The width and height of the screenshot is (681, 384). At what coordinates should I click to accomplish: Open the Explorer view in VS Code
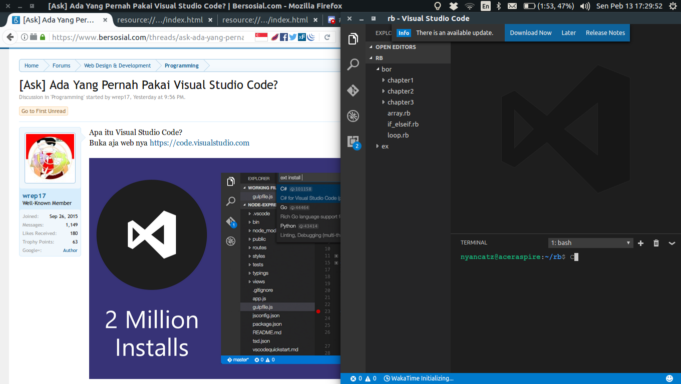pyautogui.click(x=353, y=39)
